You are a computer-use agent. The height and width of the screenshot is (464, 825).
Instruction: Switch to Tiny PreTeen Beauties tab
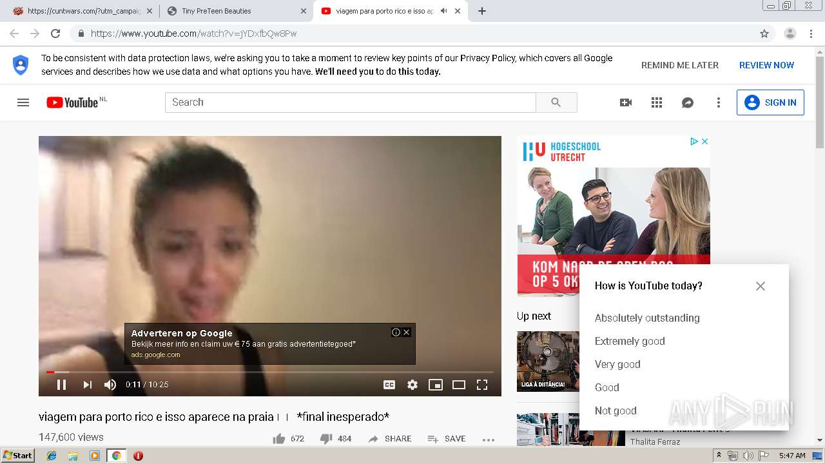(x=235, y=11)
